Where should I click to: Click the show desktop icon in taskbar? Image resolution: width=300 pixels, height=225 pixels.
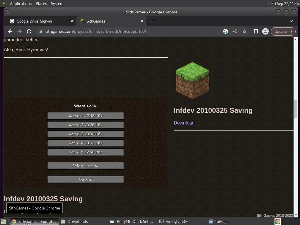(x=4, y=221)
